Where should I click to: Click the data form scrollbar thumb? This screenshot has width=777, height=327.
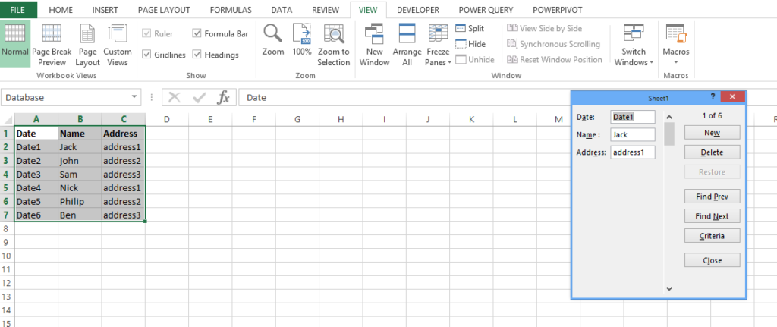click(x=669, y=134)
